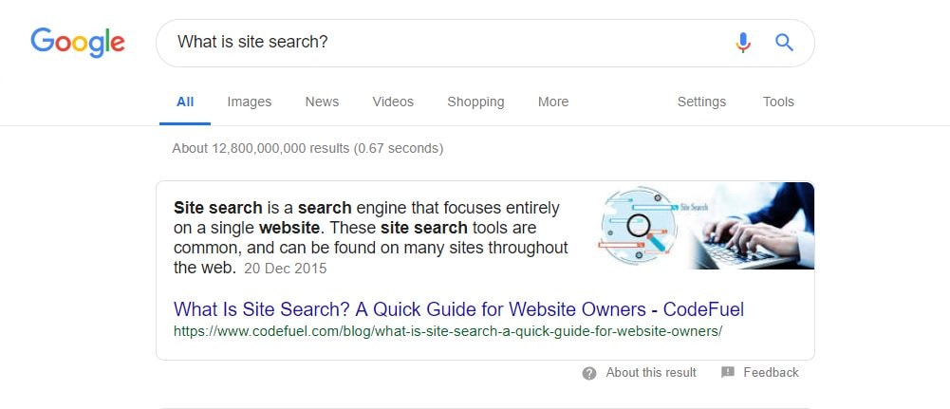Viewport: 950px width, 409px height.
Task: Expand the More menu
Action: click(x=553, y=102)
